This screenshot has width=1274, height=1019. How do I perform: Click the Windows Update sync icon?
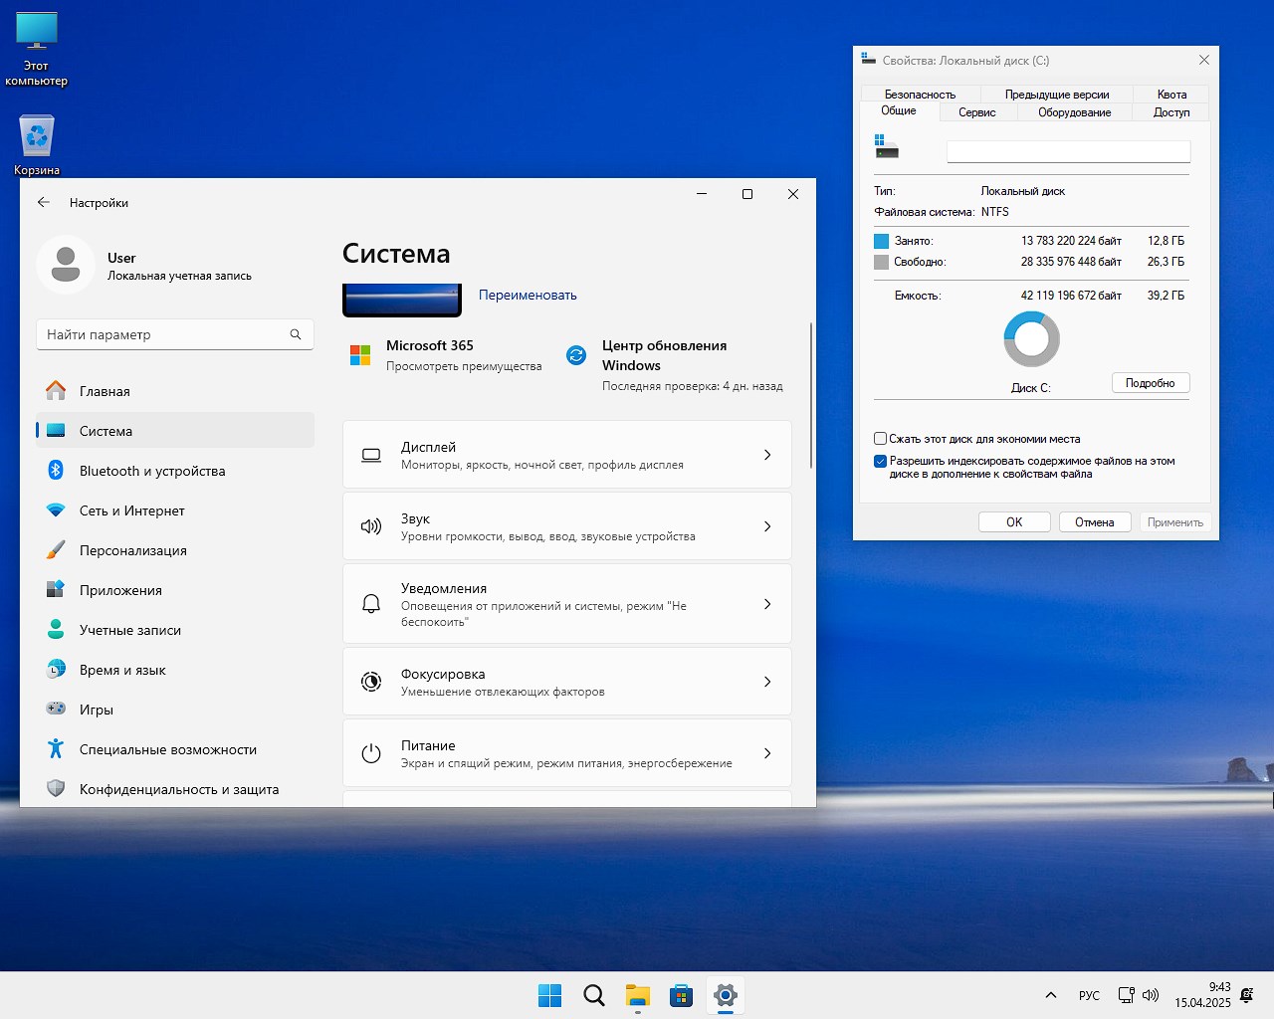(x=576, y=355)
